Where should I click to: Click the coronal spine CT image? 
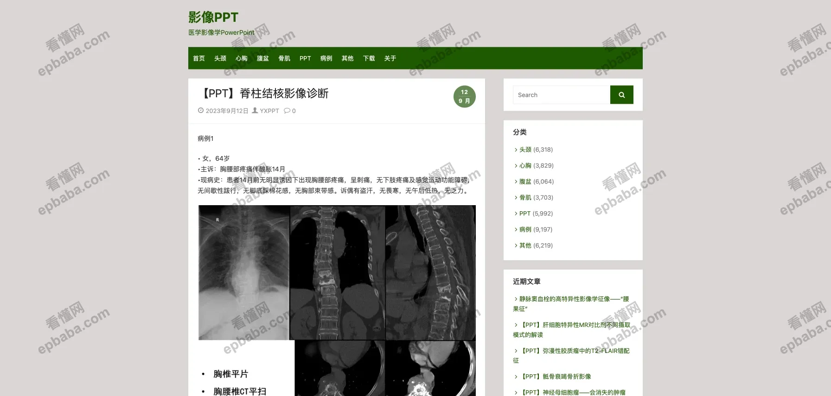[338, 273]
